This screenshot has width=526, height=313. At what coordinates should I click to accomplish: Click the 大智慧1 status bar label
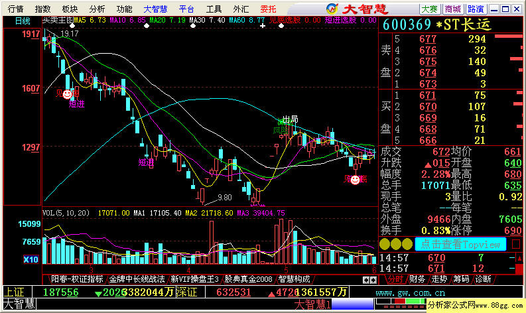[312, 304]
